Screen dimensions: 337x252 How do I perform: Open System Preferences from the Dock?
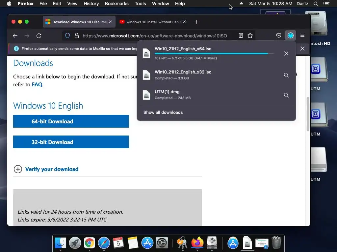point(162,243)
